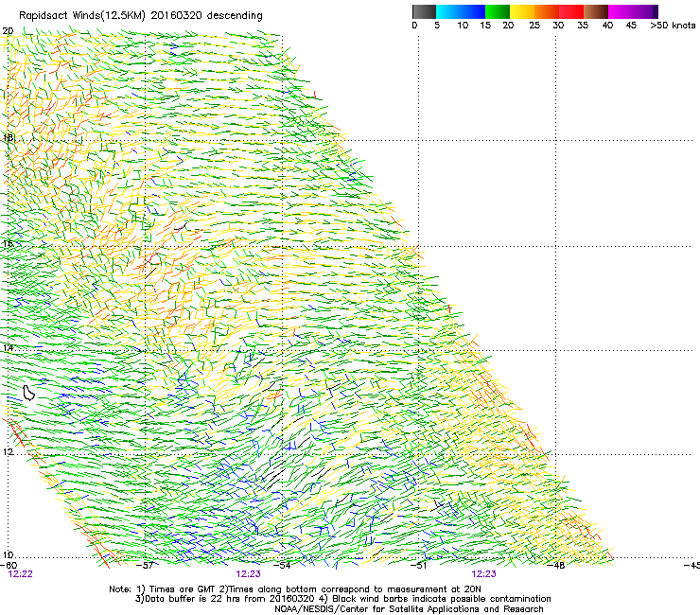Select the cyan-blue 5-15 knots legend segment

(461, 11)
